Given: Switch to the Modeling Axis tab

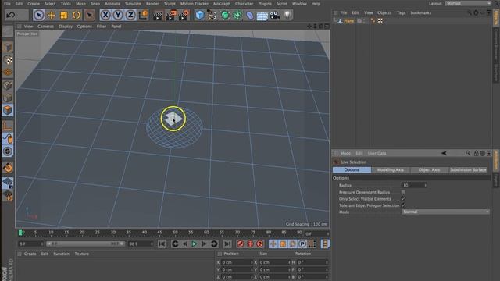Looking at the screenshot, I should (391, 170).
